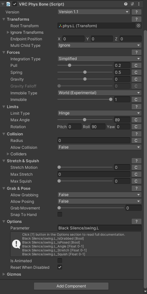
Task: Enable the Is Animated checkbox
Action: (x=60, y=261)
